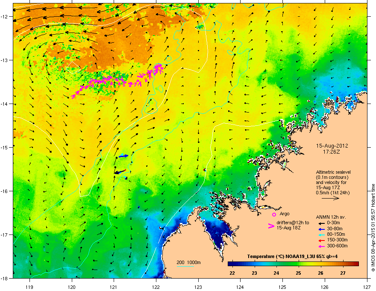Click the 'ANMN 12h av.' legend heading

coord(331,217)
